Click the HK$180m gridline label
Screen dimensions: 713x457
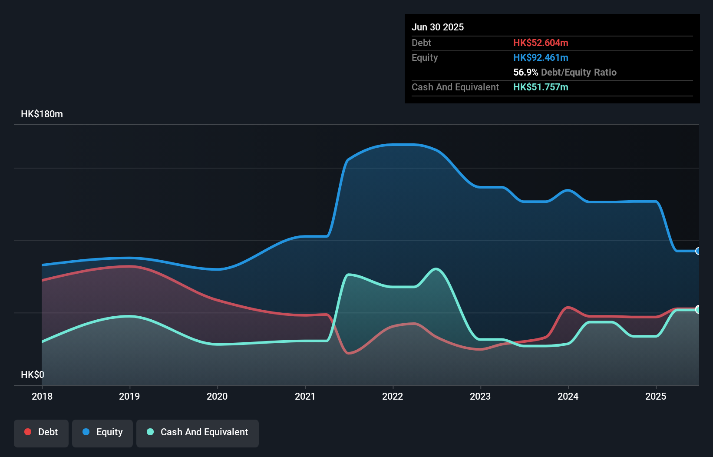pyautogui.click(x=42, y=114)
